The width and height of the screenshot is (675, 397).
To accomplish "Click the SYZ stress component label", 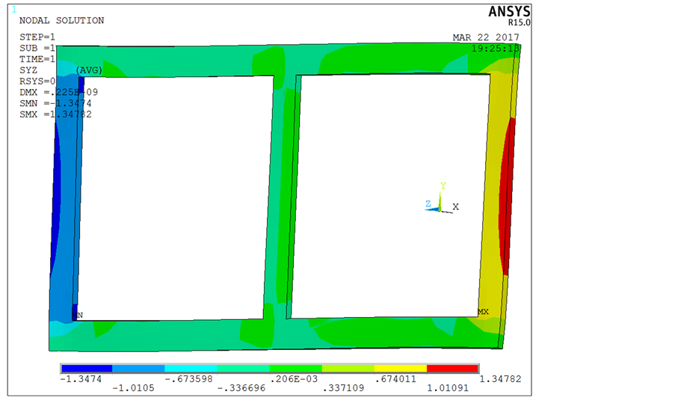I will pos(29,70).
